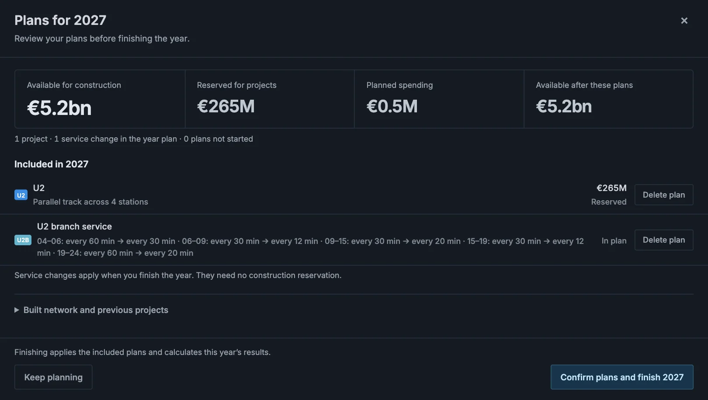Click the U2 branch frequency schedule text

pyautogui.click(x=310, y=247)
